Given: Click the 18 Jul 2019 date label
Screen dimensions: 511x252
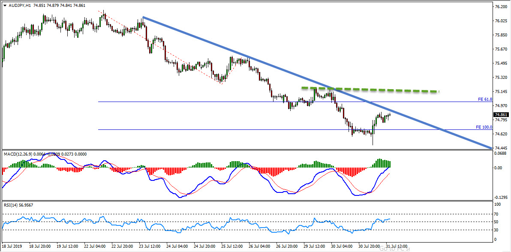Looking at the screenshot, I should (x=12, y=246).
